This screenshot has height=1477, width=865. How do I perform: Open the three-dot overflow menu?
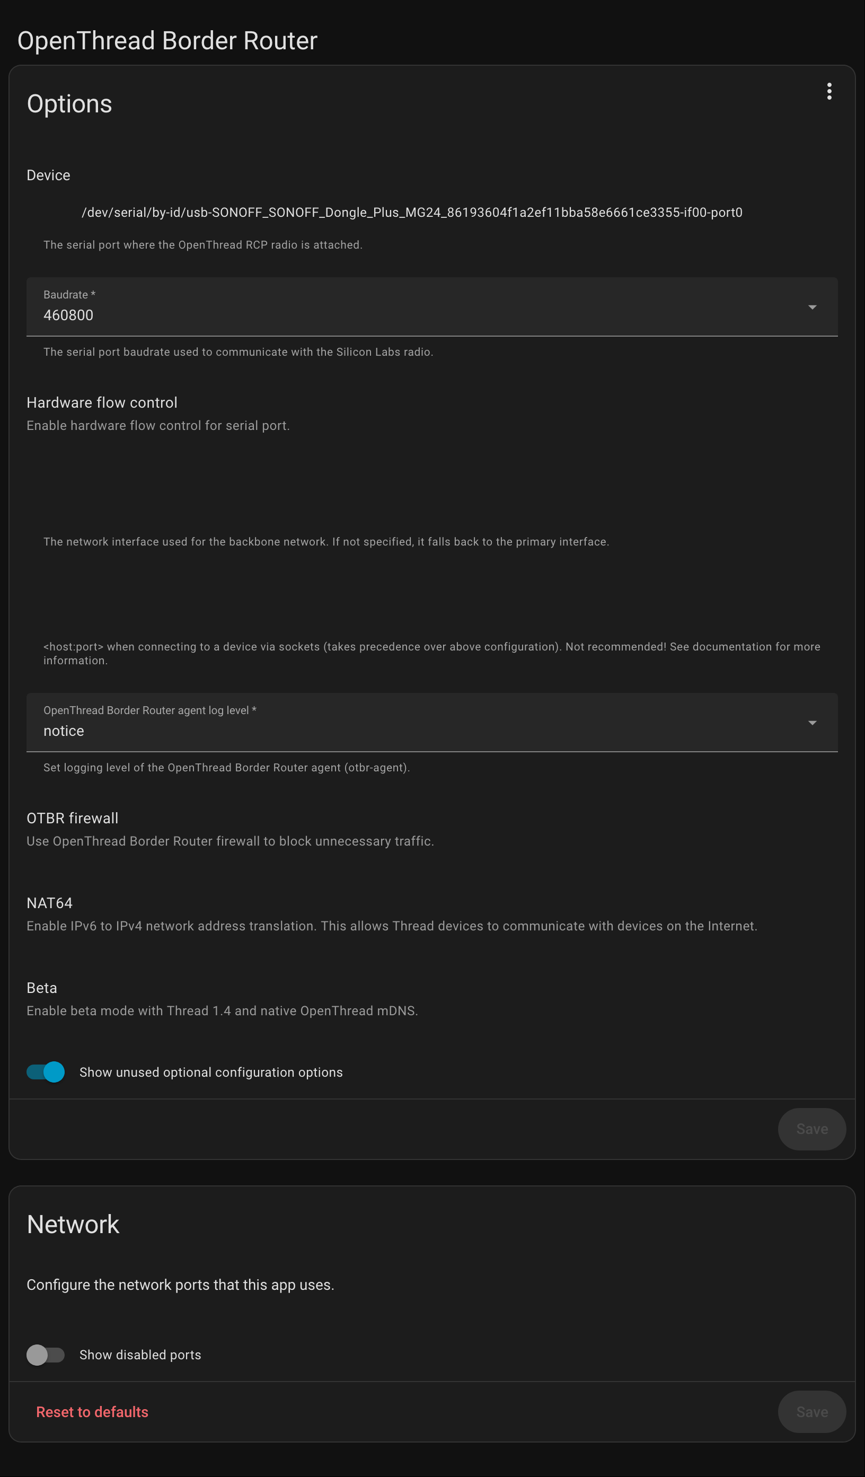tap(830, 91)
